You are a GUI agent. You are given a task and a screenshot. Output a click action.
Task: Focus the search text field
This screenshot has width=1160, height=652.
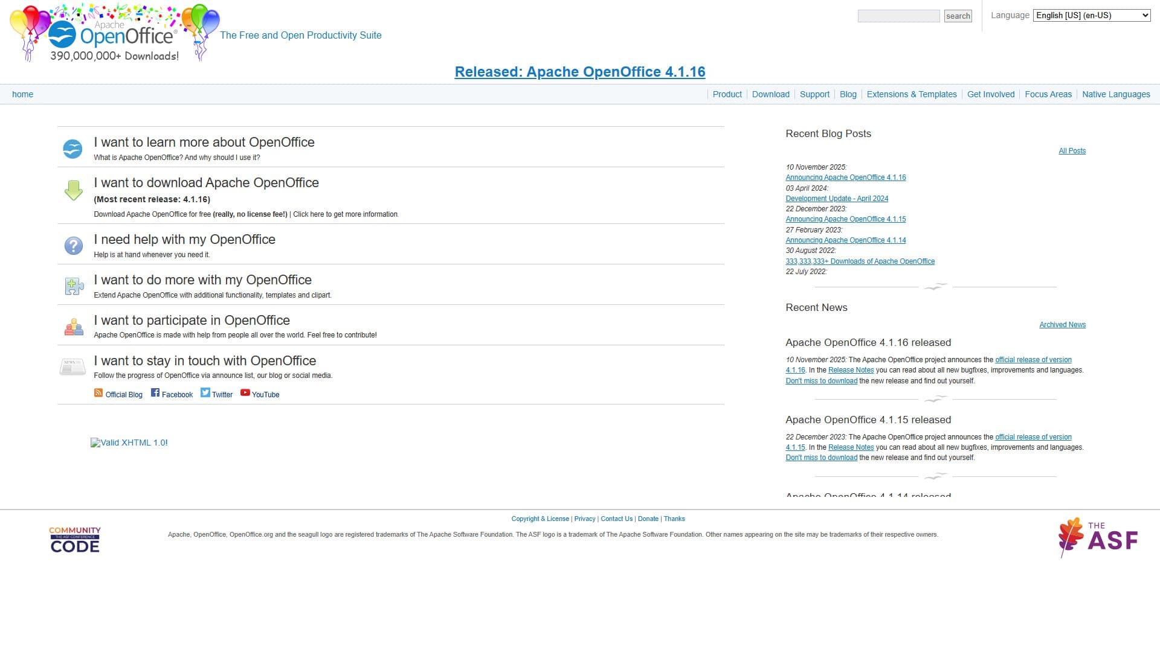[898, 16]
